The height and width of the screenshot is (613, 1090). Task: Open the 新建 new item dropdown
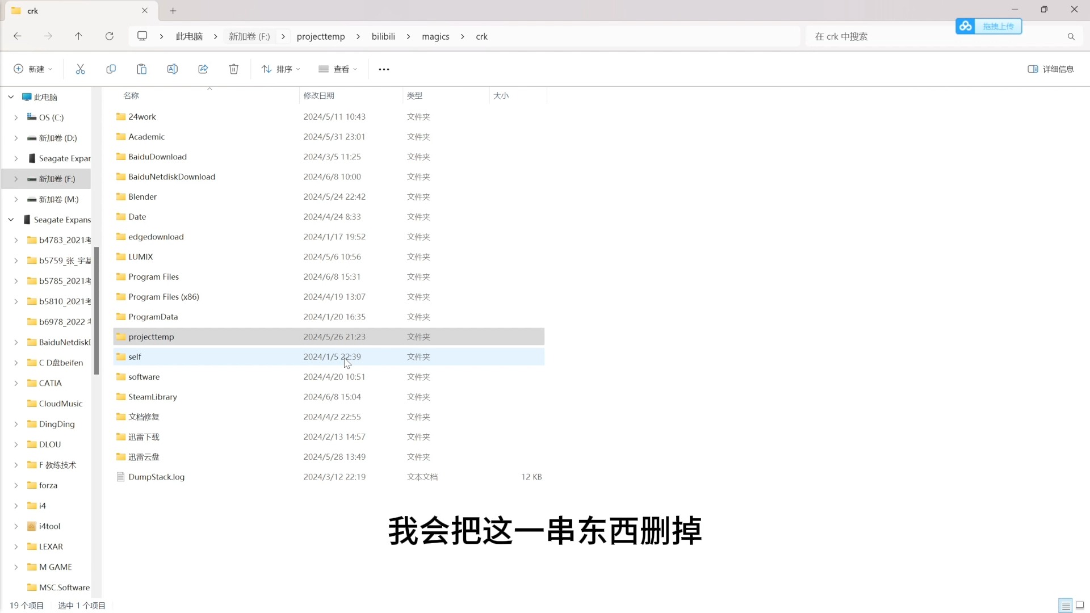pos(33,69)
